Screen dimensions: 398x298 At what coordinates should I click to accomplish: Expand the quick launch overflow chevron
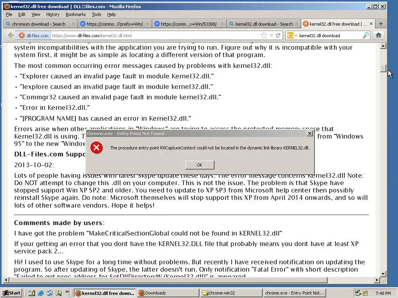click(x=67, y=292)
